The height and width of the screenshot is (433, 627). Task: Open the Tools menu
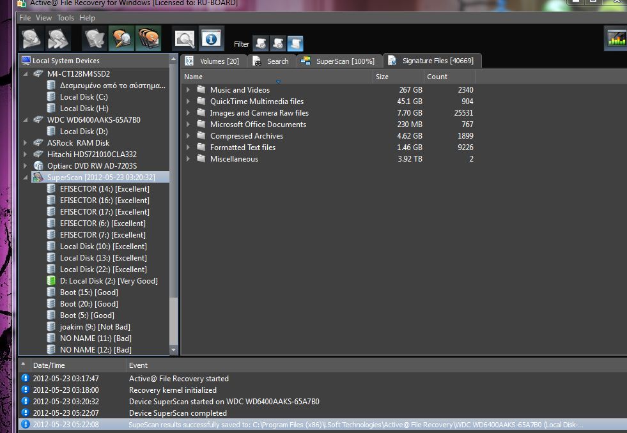[x=66, y=18]
